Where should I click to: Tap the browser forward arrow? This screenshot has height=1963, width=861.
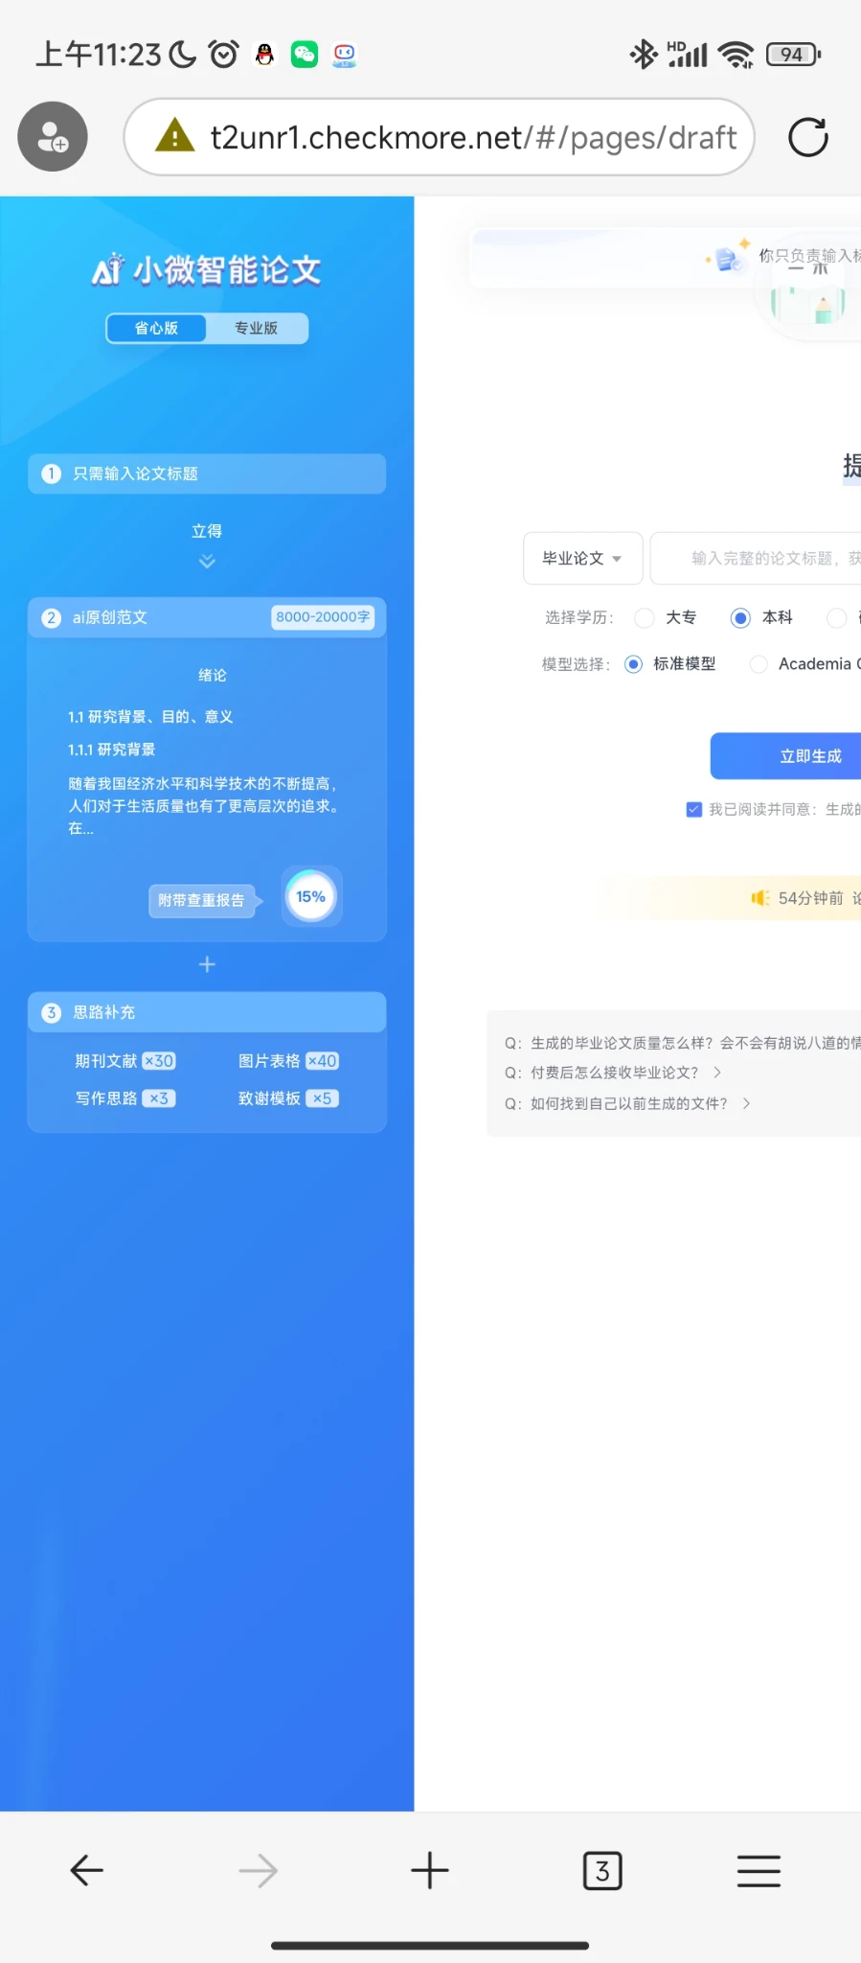pyautogui.click(x=258, y=1870)
